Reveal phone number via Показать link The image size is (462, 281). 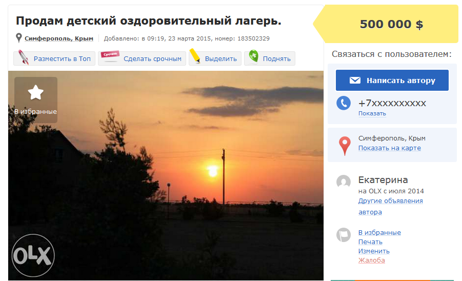click(x=372, y=113)
